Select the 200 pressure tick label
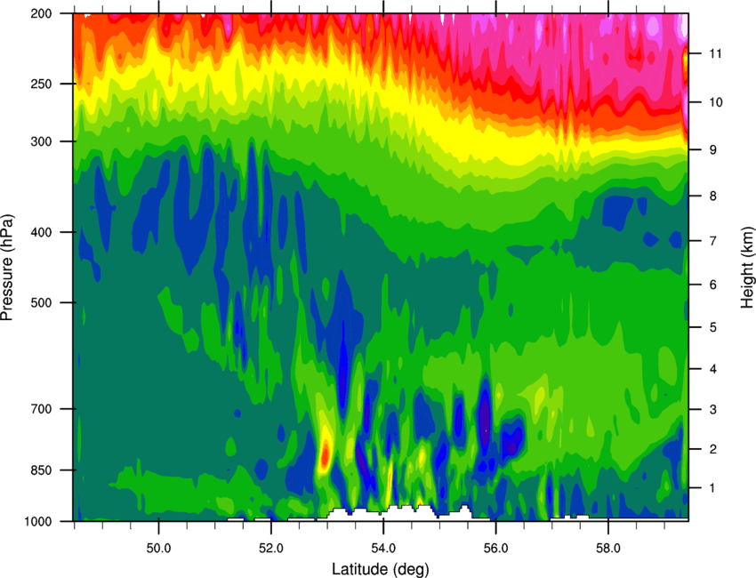Viewport: 756px width, 578px height. pyautogui.click(x=42, y=13)
